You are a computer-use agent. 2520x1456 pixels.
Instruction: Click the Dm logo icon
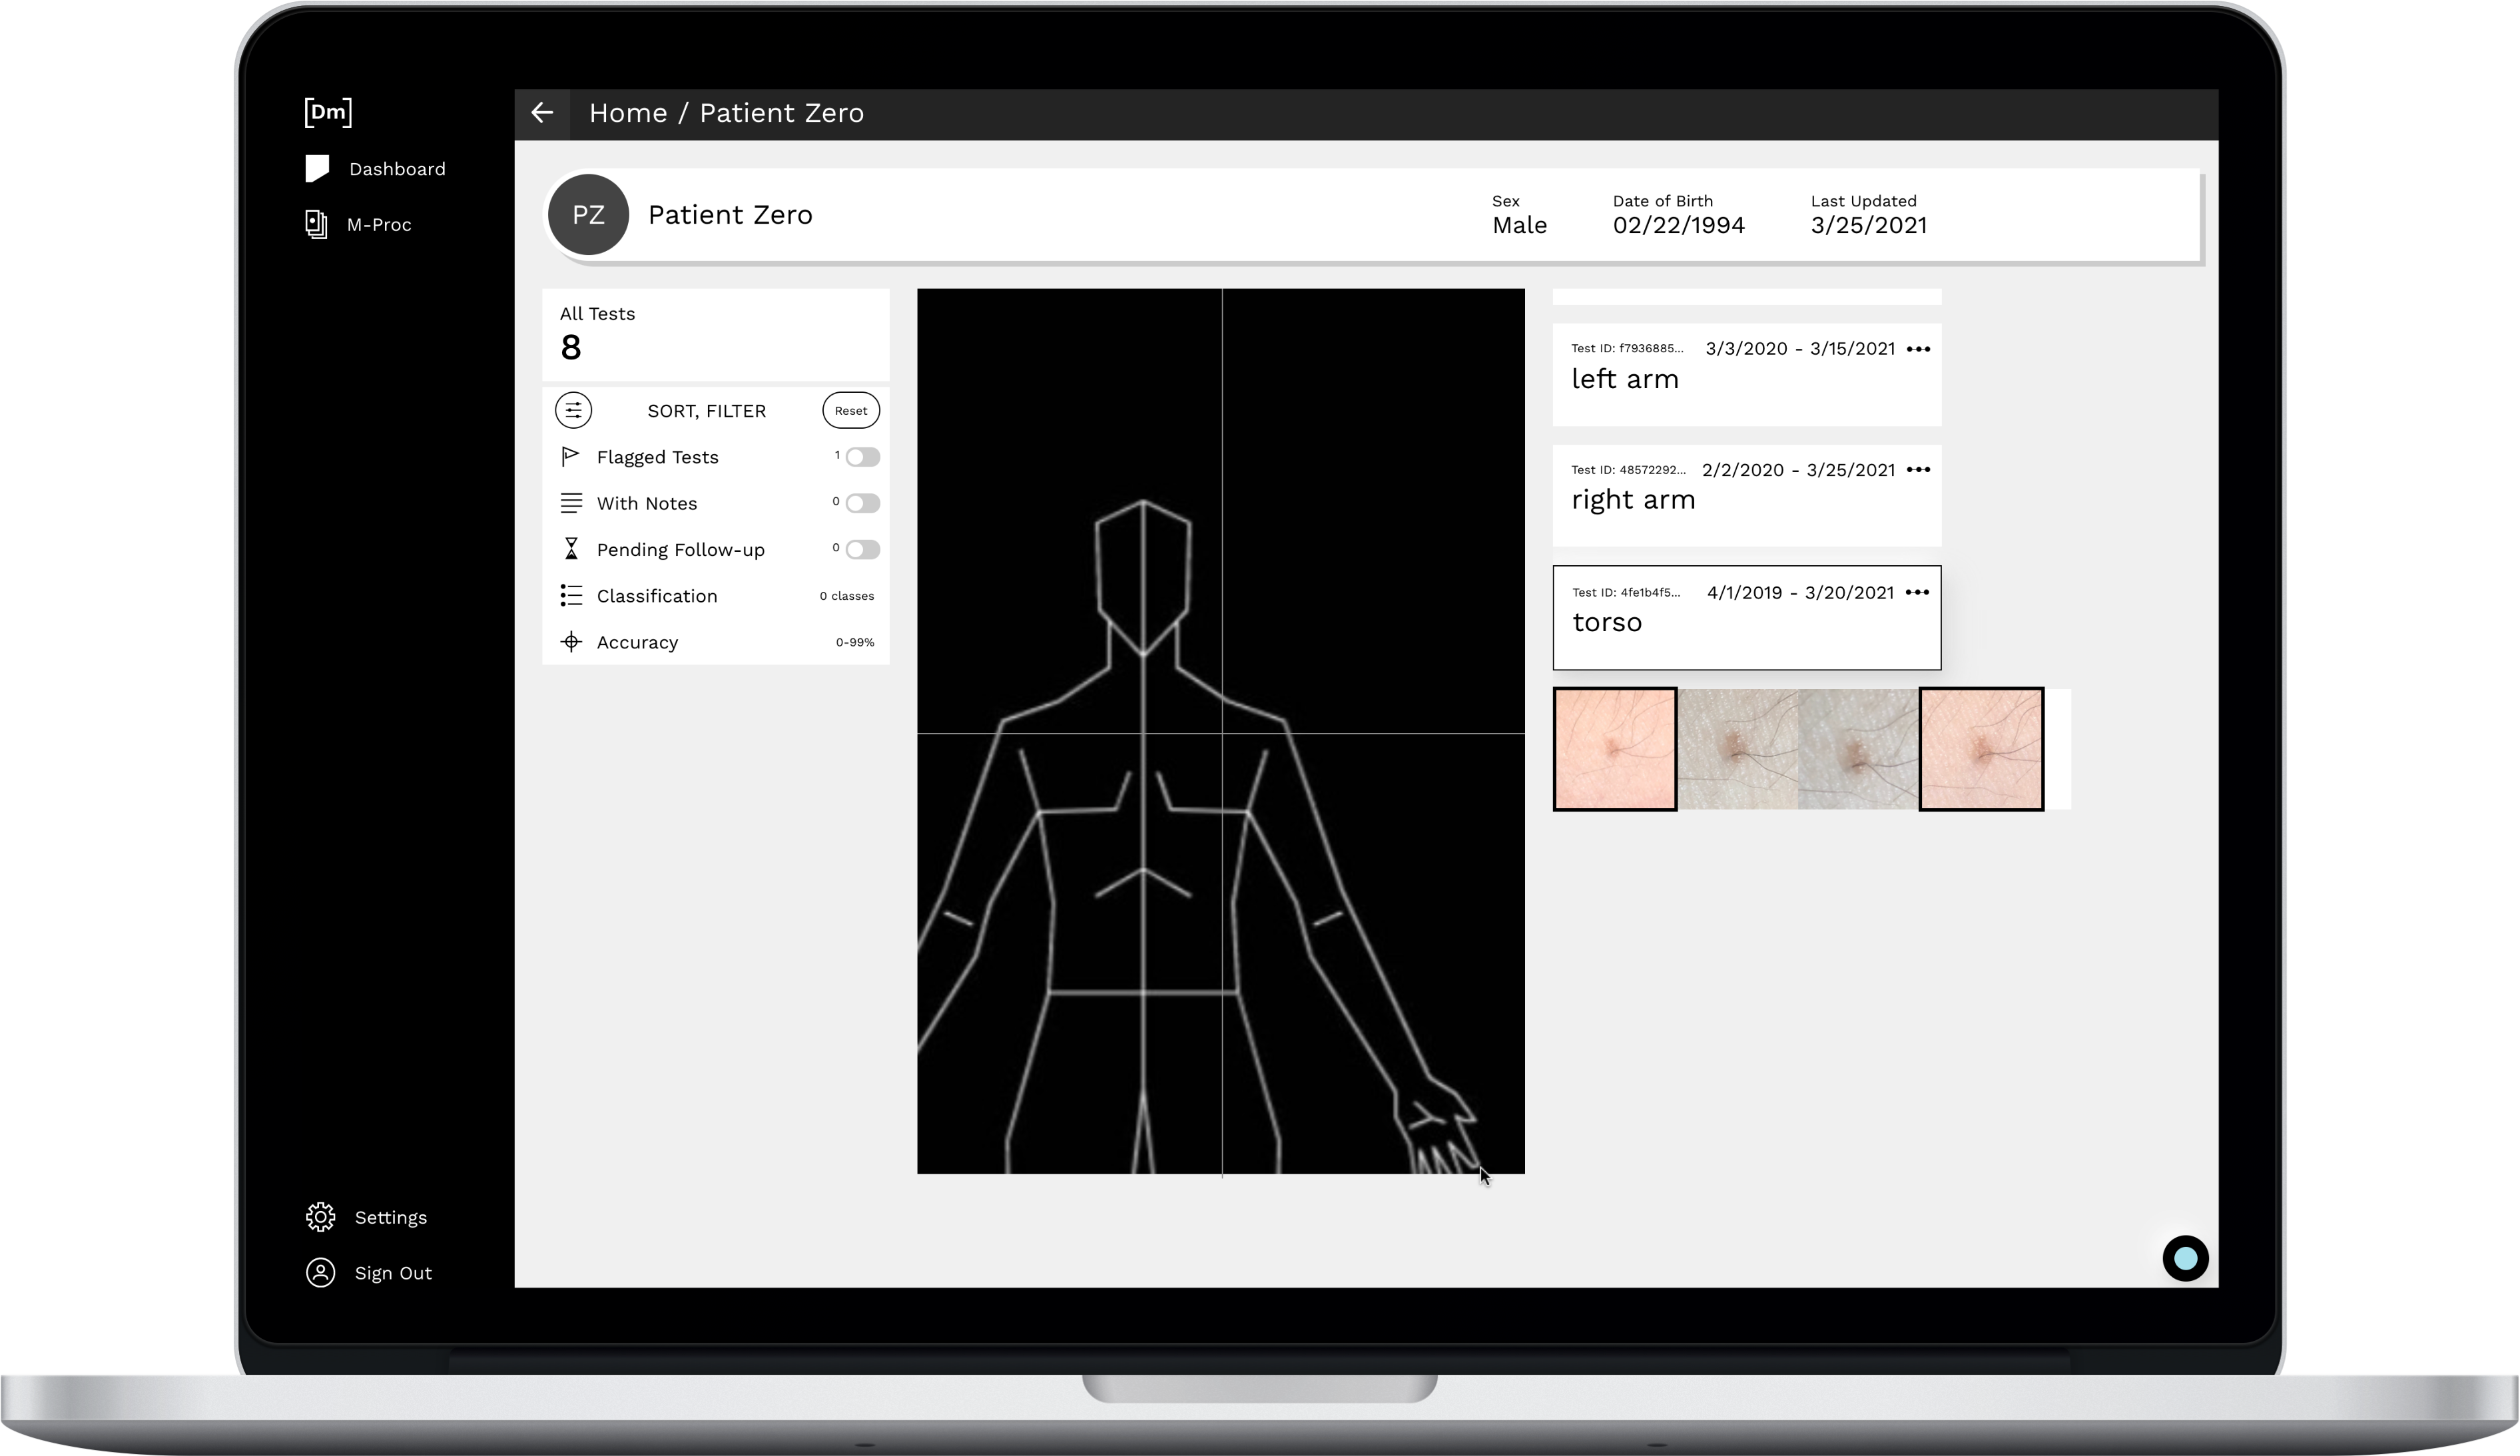(x=328, y=112)
